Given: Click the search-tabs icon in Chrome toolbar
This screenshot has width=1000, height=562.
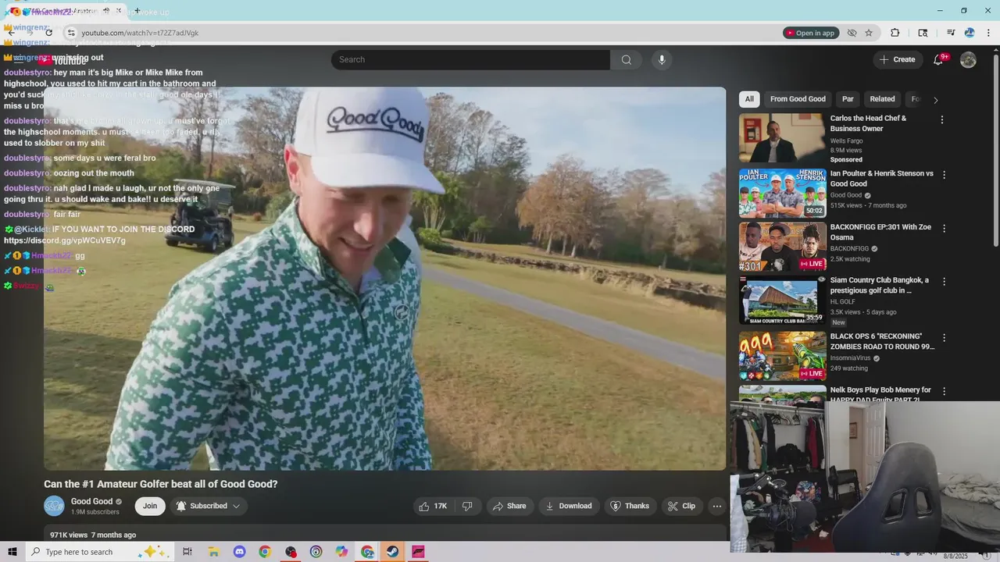Looking at the screenshot, I should 923,33.
